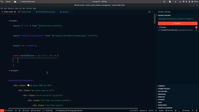199x112 pixels.
Task: Click the editor vertical scrollbar
Action: click(x=155, y=19)
